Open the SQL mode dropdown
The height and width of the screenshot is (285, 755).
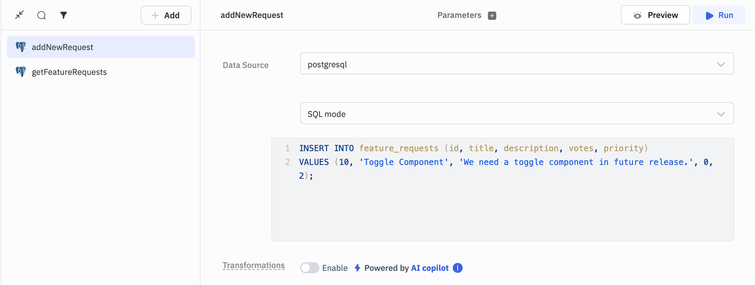point(516,113)
